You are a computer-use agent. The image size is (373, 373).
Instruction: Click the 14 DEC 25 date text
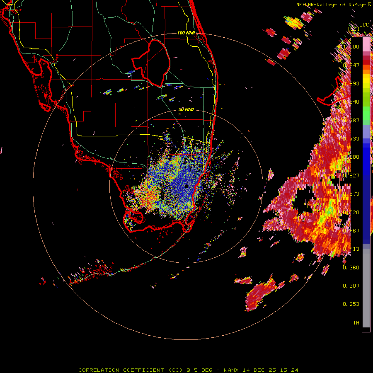(259, 370)
